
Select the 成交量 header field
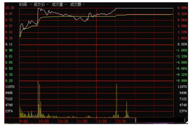pos(57,5)
